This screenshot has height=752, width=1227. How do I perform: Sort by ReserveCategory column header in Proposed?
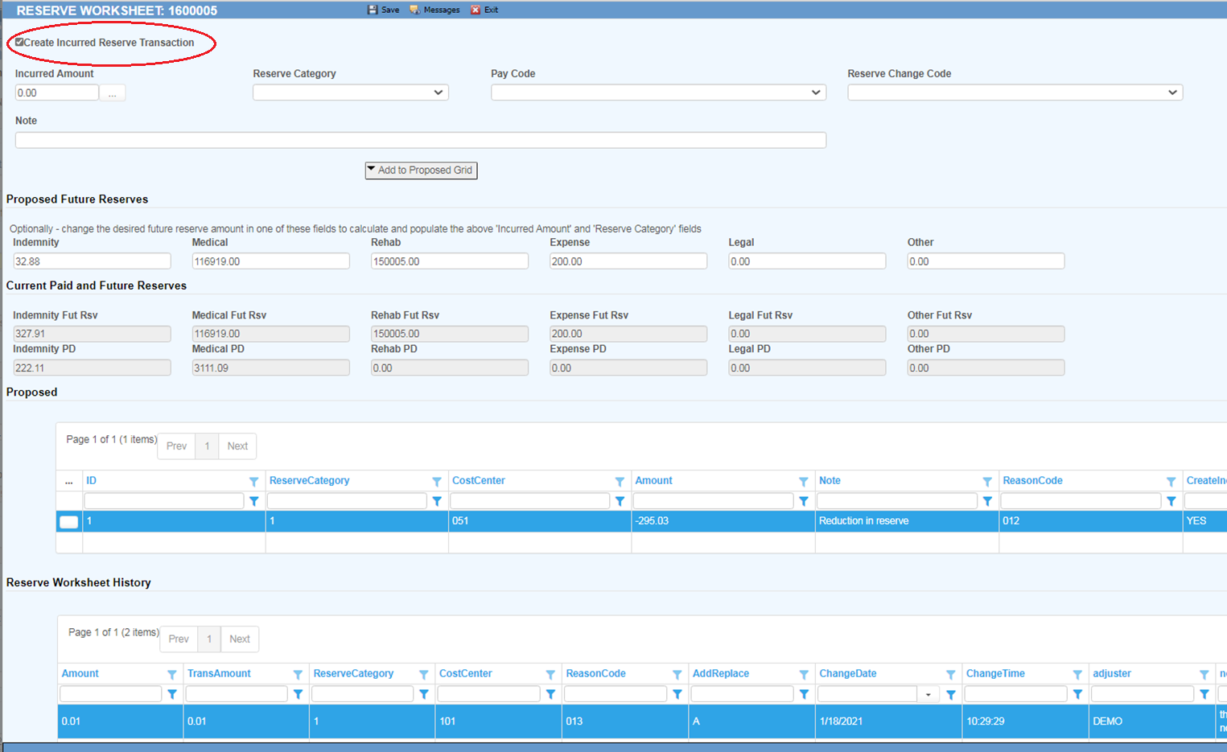coord(310,481)
